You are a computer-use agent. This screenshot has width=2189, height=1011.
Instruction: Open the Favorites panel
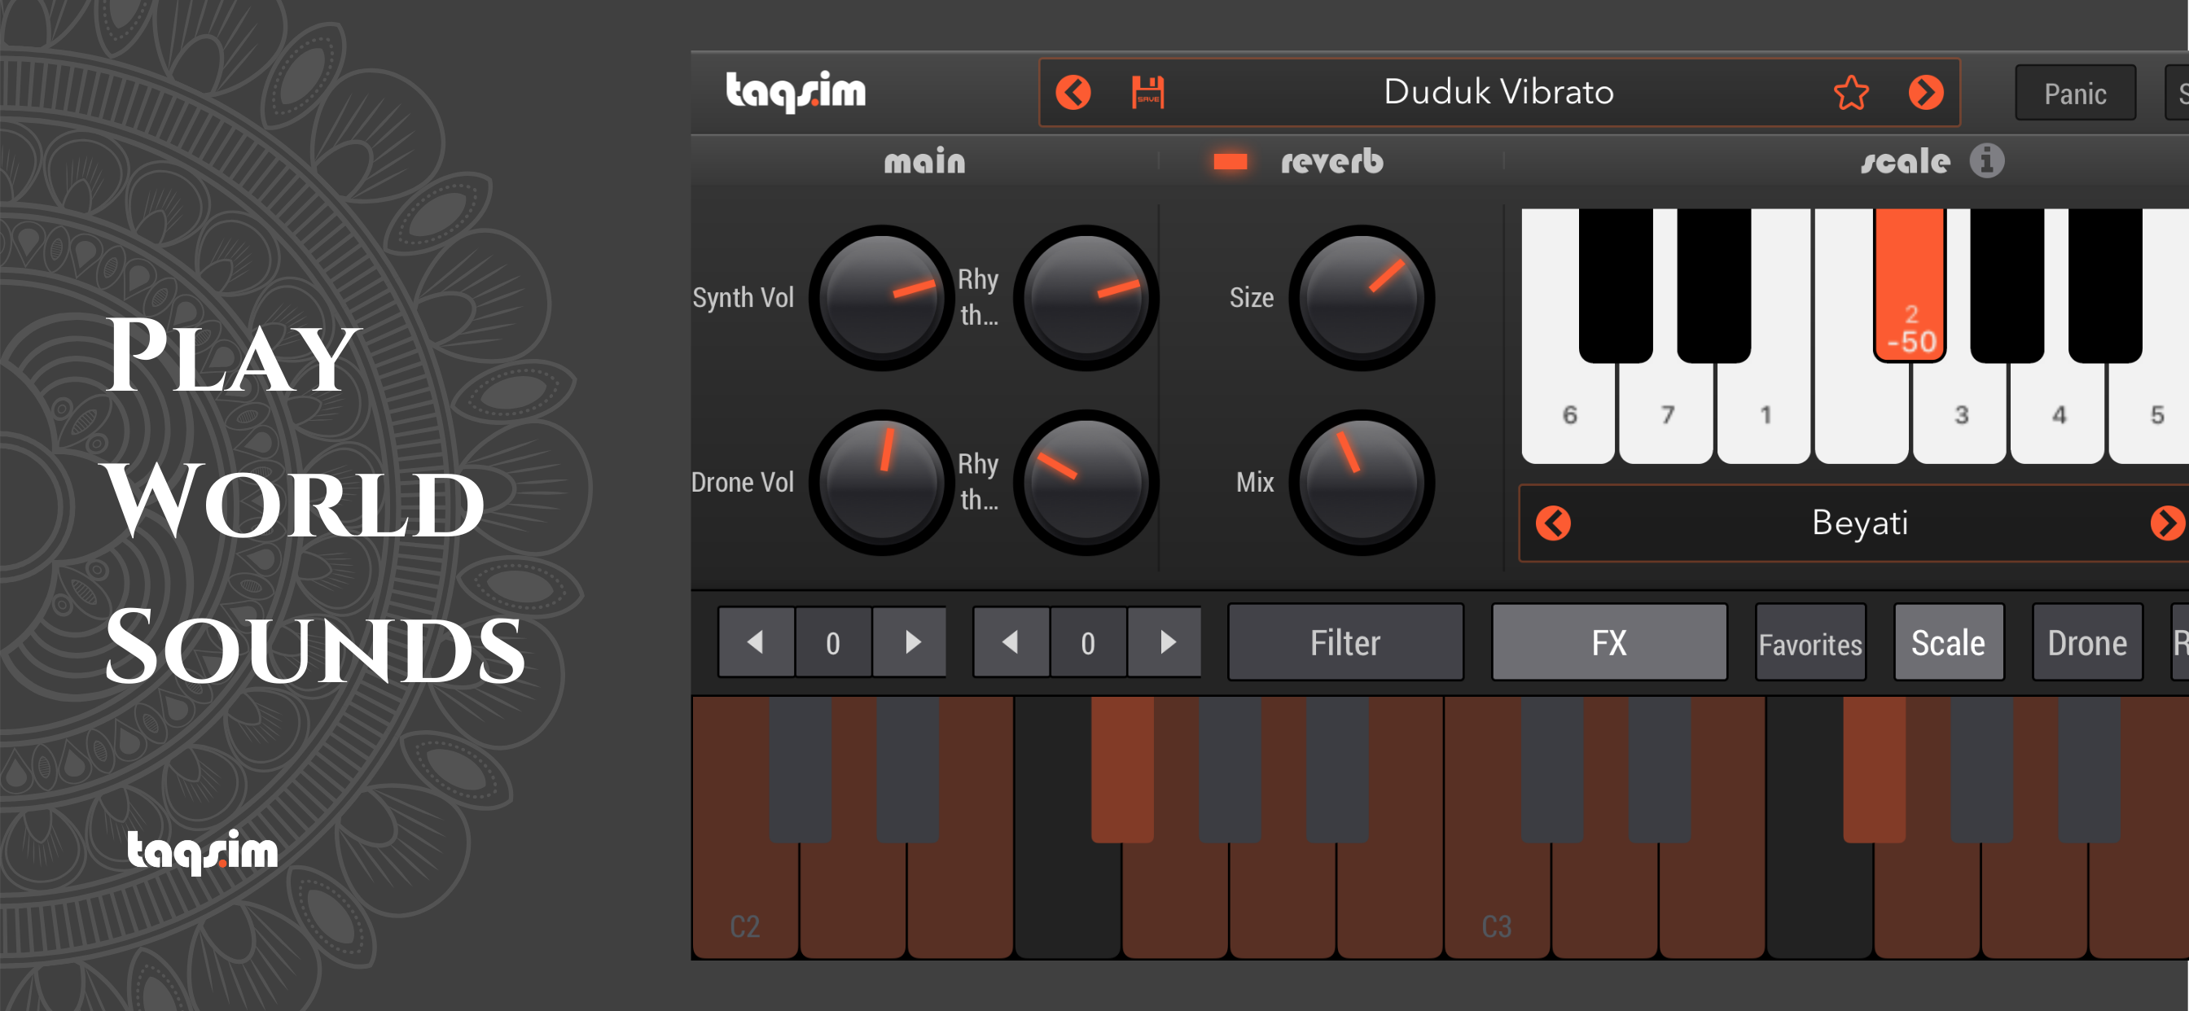tap(1810, 643)
